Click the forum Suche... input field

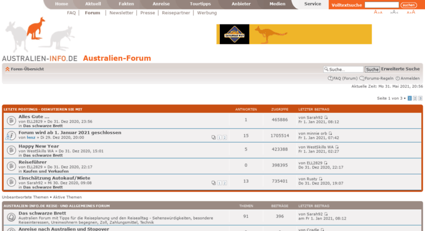pos(343,69)
